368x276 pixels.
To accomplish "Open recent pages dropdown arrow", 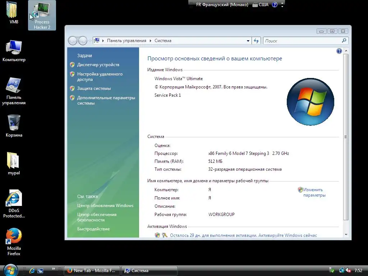I will click(89, 41).
